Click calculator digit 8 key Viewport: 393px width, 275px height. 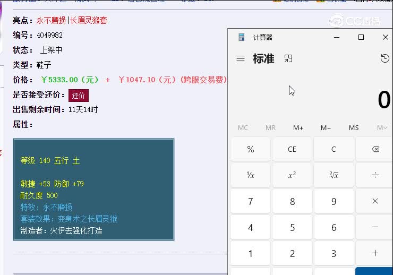(x=292, y=201)
